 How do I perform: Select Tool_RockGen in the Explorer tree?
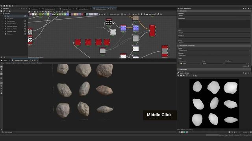[11, 21]
